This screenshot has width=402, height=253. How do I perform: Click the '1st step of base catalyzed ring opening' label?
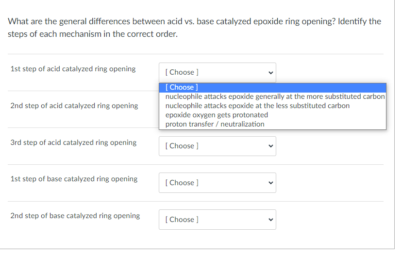click(x=74, y=179)
